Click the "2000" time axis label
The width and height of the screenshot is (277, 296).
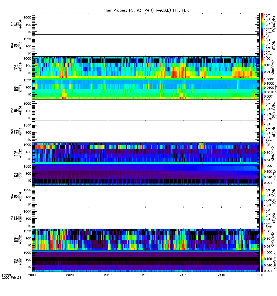click(32, 275)
